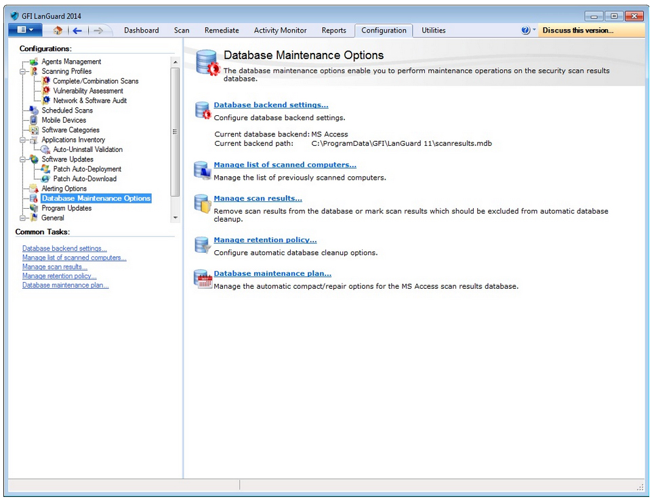
Task: Select the Patch Auto-Download icon
Action: (x=45, y=179)
